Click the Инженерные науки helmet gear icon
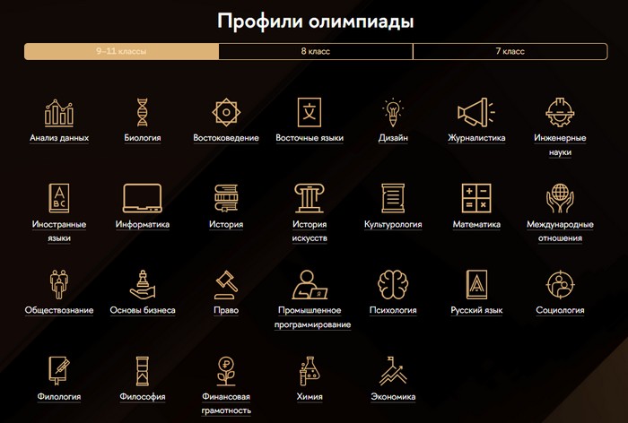 pyautogui.click(x=560, y=112)
